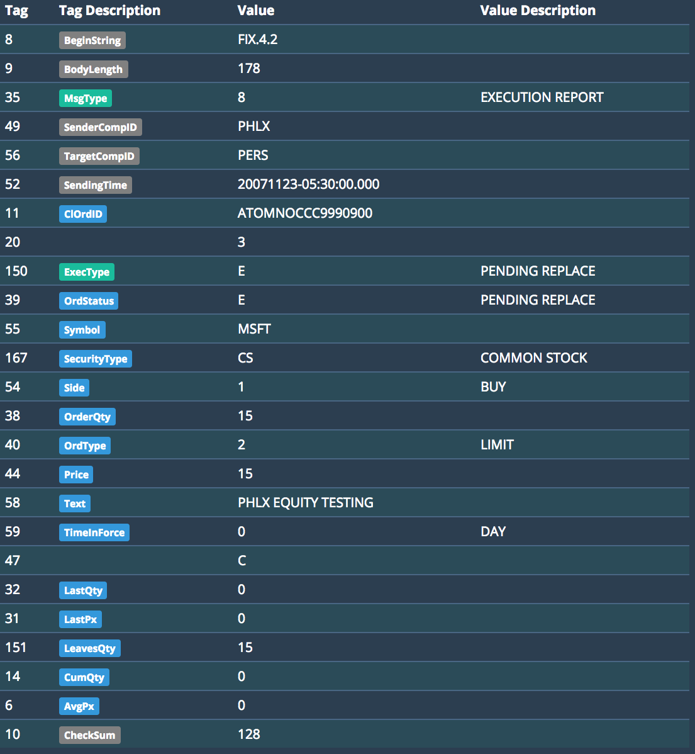Click the CheckSum badge
The width and height of the screenshot is (695, 754).
coord(89,735)
